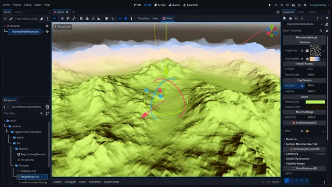Viewport: 332px width, 187px height.
Task: Open the Inspector object history icon
Action: pos(327,18)
